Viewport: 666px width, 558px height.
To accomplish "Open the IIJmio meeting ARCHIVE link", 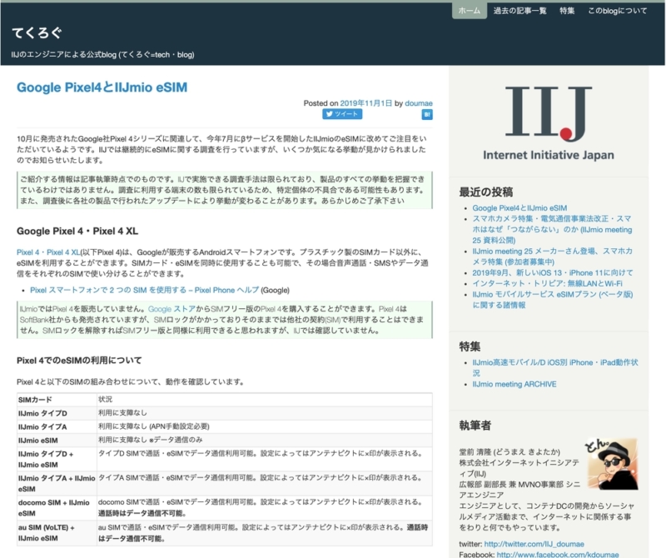I will click(x=514, y=384).
